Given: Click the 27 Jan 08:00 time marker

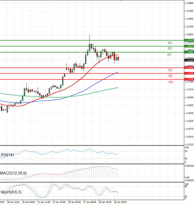Looking at the screenshot, I should click(90, 202).
